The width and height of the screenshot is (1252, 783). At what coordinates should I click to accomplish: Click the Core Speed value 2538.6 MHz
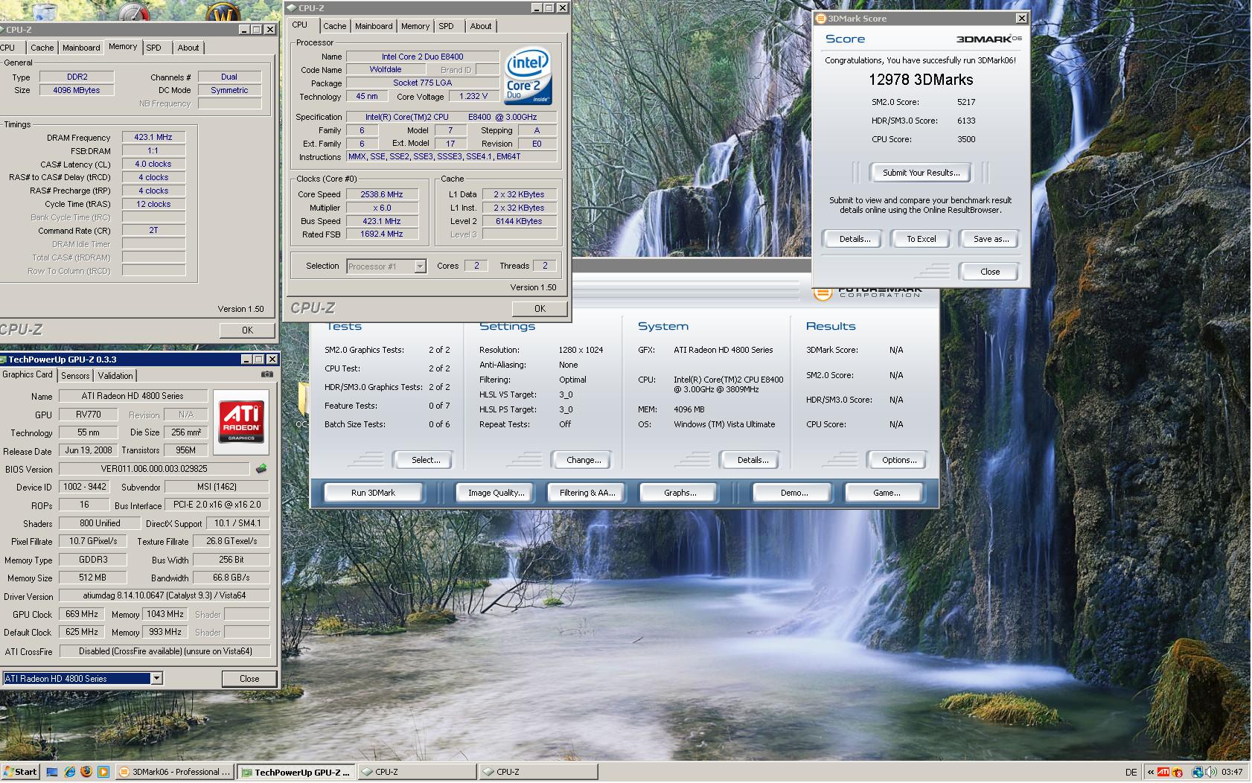pos(381,194)
